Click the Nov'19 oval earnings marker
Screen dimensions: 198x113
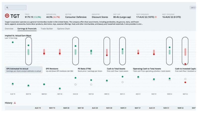(28, 51)
